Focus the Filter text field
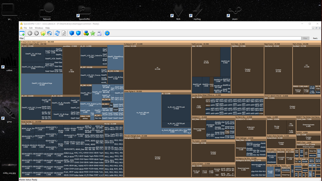 tap(163, 38)
